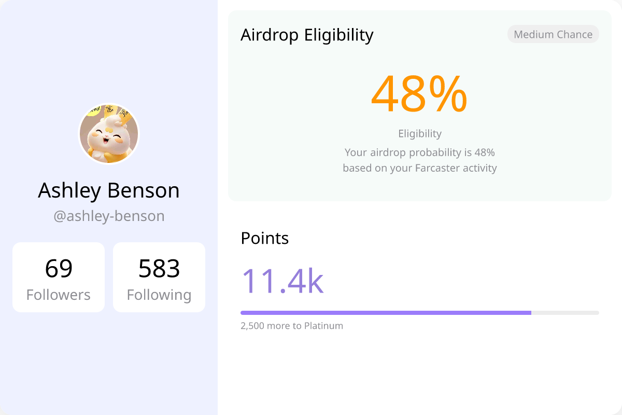Click the 2,500 more to Platinum text
The width and height of the screenshot is (622, 415).
point(292,326)
